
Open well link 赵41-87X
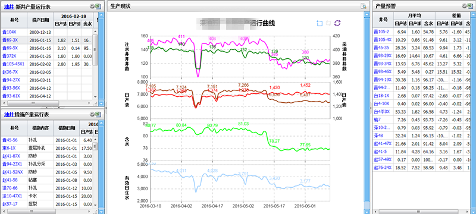coord(11,156)
